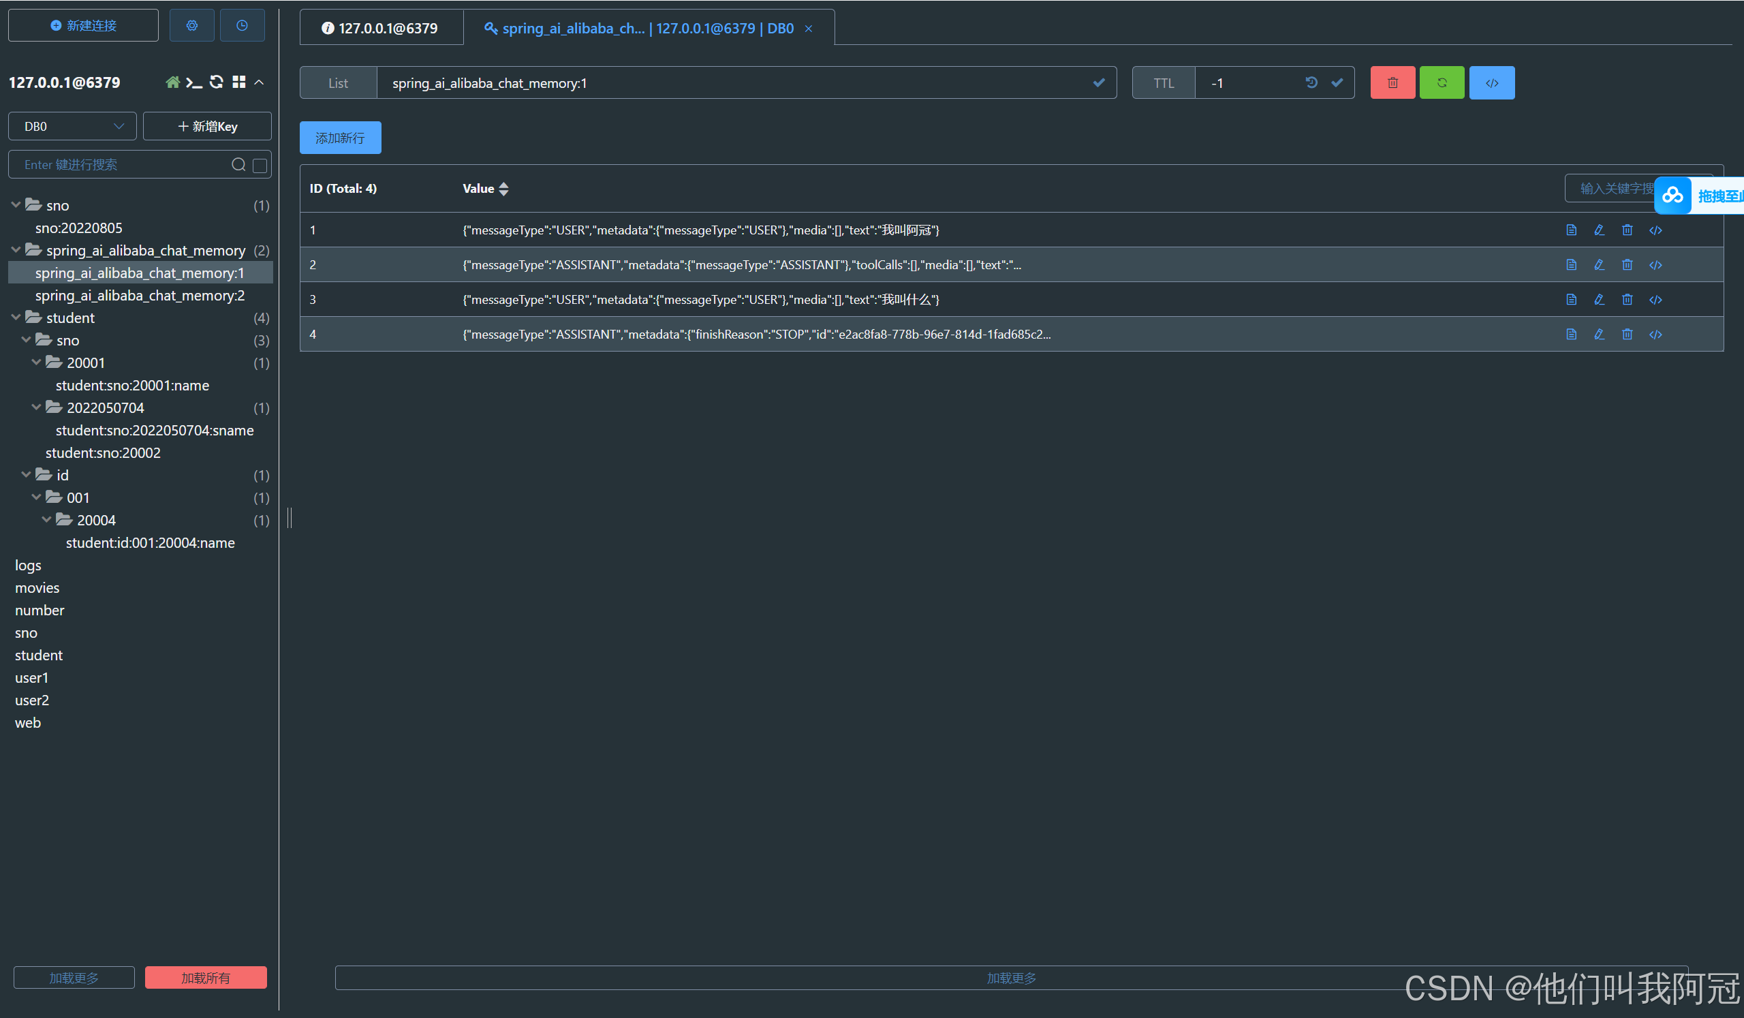The height and width of the screenshot is (1018, 1744).
Task: Click the 添加新行 button
Action: coord(340,138)
